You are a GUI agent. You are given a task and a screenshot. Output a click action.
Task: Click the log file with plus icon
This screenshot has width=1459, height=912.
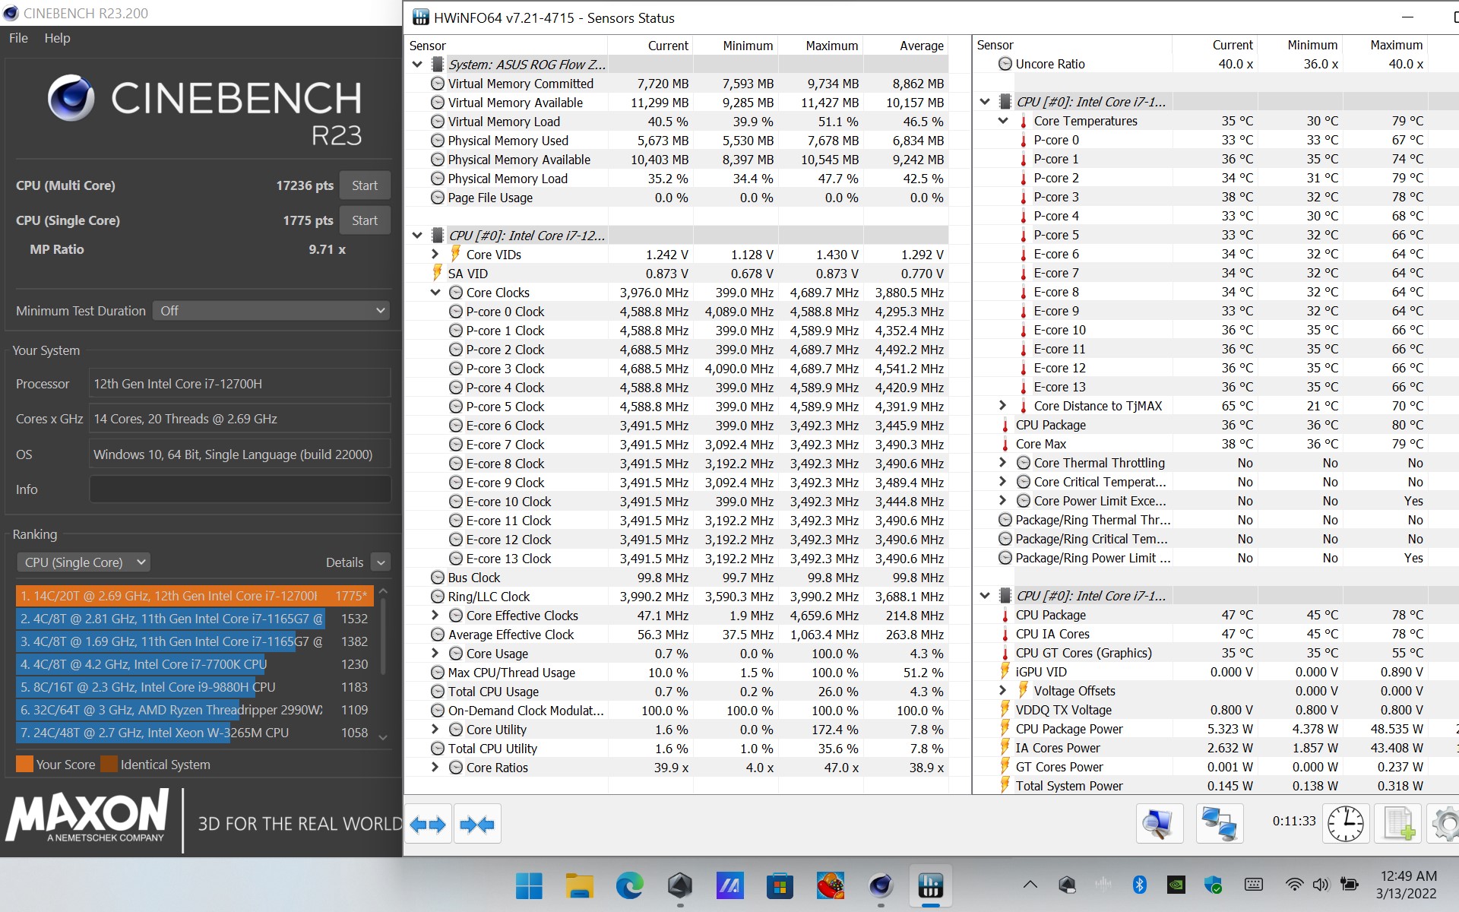pyautogui.click(x=1398, y=824)
